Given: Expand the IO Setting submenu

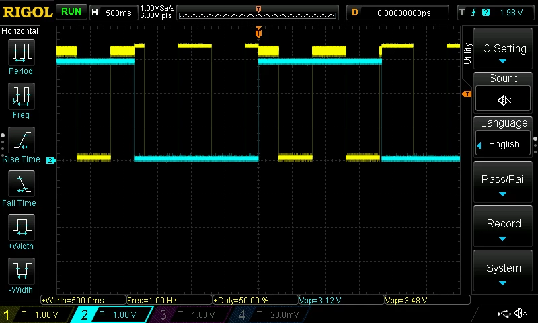Looking at the screenshot, I should (503, 48).
